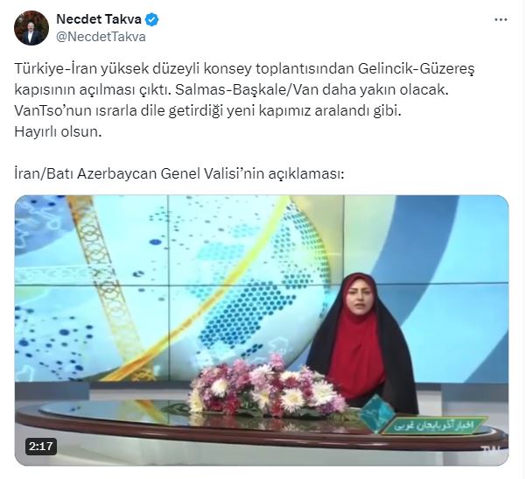Click the "İran/Batı Azerbaycan Genel Valisi'nin açıklaması" line

179,174
